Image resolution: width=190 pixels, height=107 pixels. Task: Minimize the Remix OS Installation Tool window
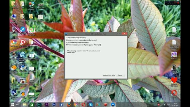coord(117,34)
